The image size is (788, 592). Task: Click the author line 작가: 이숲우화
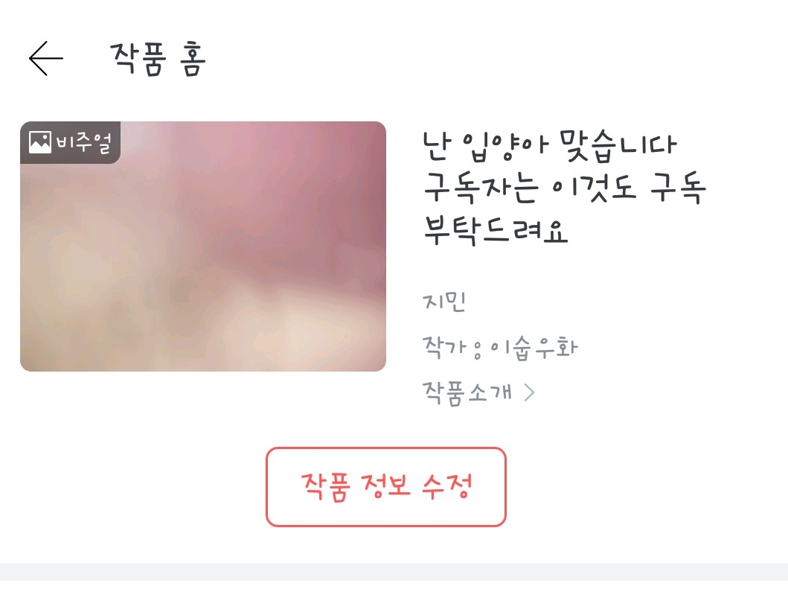click(500, 348)
